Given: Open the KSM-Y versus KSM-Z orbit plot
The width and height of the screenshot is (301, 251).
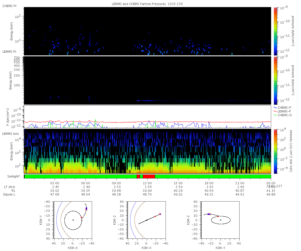Looking at the screenshot, I should [220, 220].
